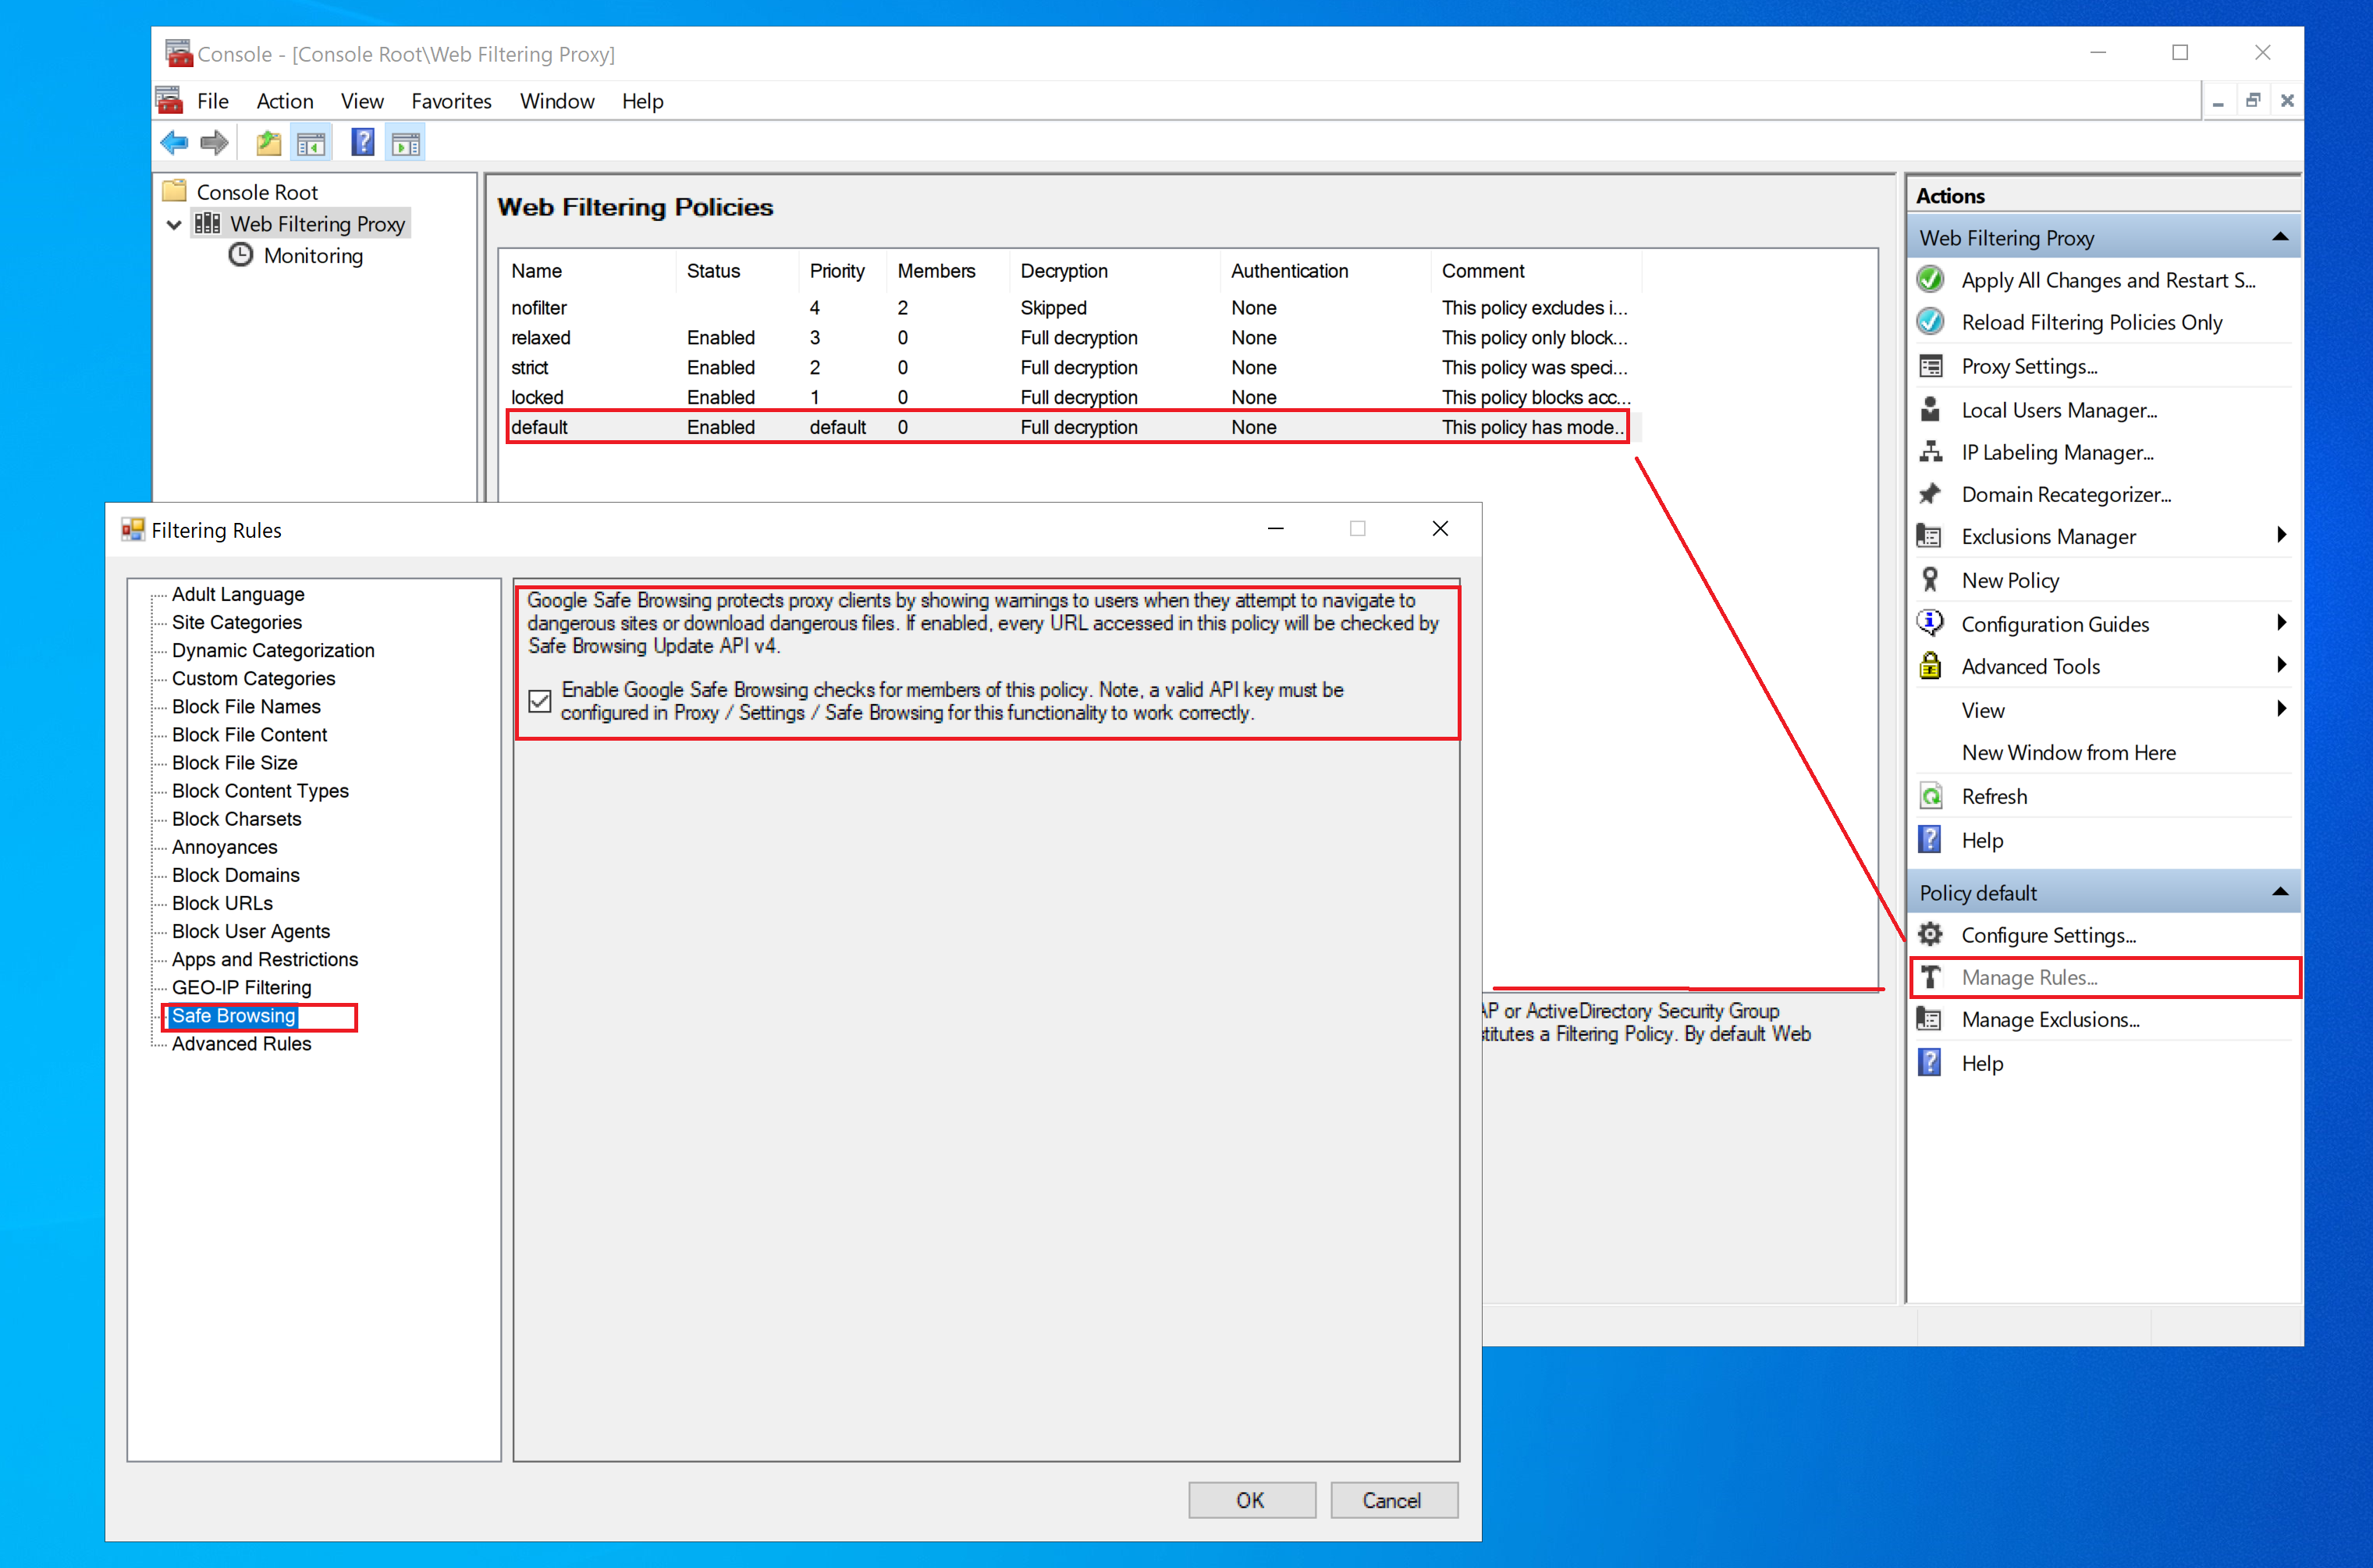Click Reload Filtering Policies Only icon
Viewport: 2373px width, 1568px height.
click(x=1931, y=321)
